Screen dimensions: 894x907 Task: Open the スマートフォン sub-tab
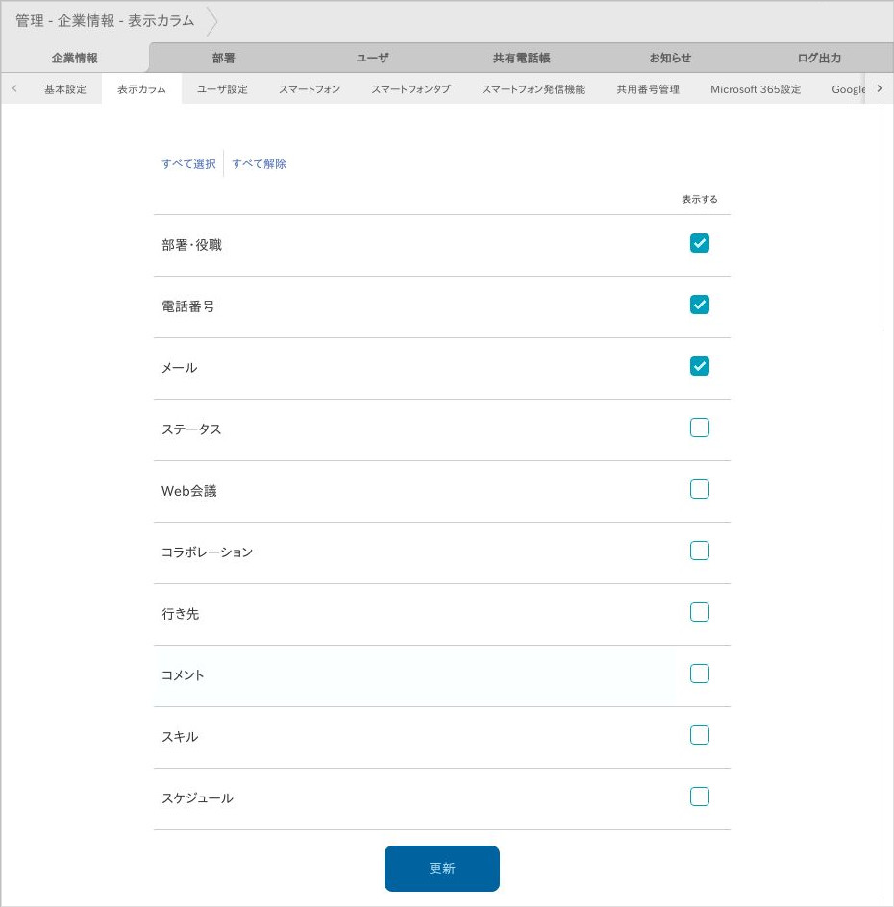tap(310, 89)
